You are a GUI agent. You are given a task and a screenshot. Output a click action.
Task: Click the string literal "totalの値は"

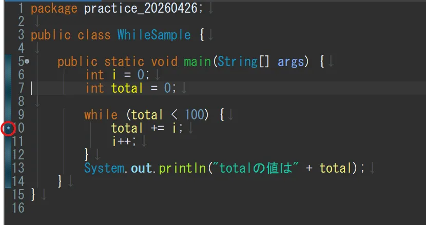(x=255, y=168)
